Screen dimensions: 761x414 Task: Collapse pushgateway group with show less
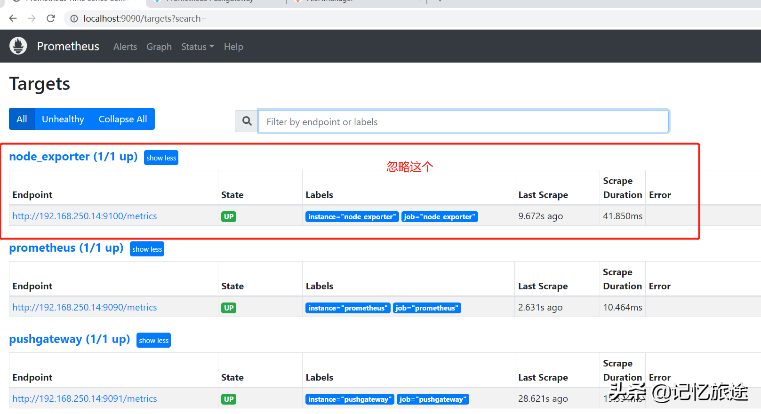[153, 340]
